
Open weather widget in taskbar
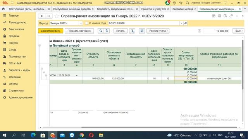click(x=179, y=135)
